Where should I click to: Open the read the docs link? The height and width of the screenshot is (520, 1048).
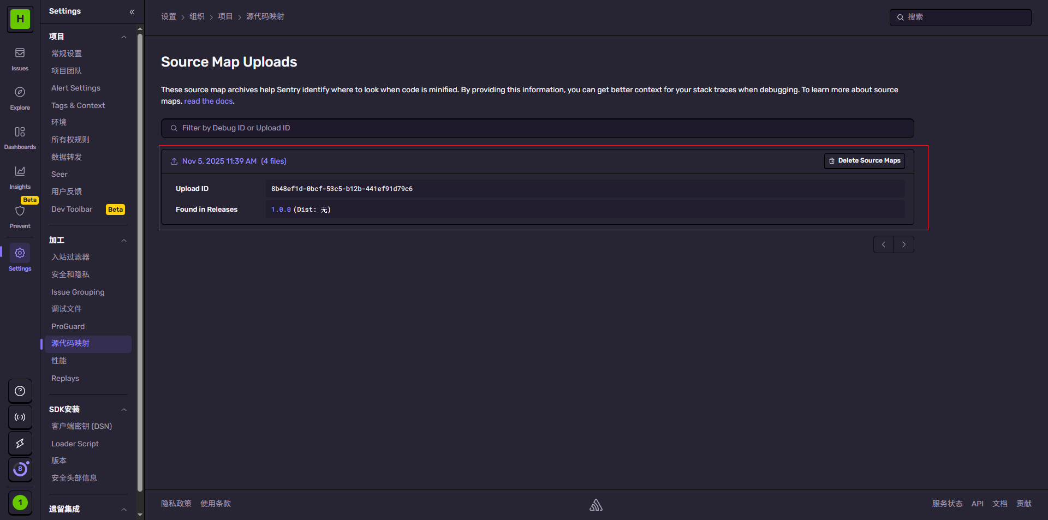click(209, 101)
